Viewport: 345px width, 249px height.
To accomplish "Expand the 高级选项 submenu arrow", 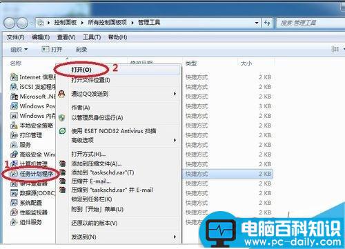I will pos(175,140).
